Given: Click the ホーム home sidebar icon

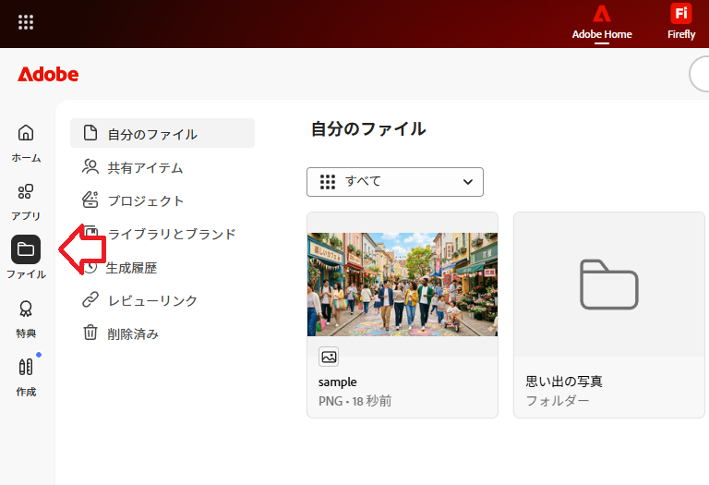Looking at the screenshot, I should coord(26,133).
